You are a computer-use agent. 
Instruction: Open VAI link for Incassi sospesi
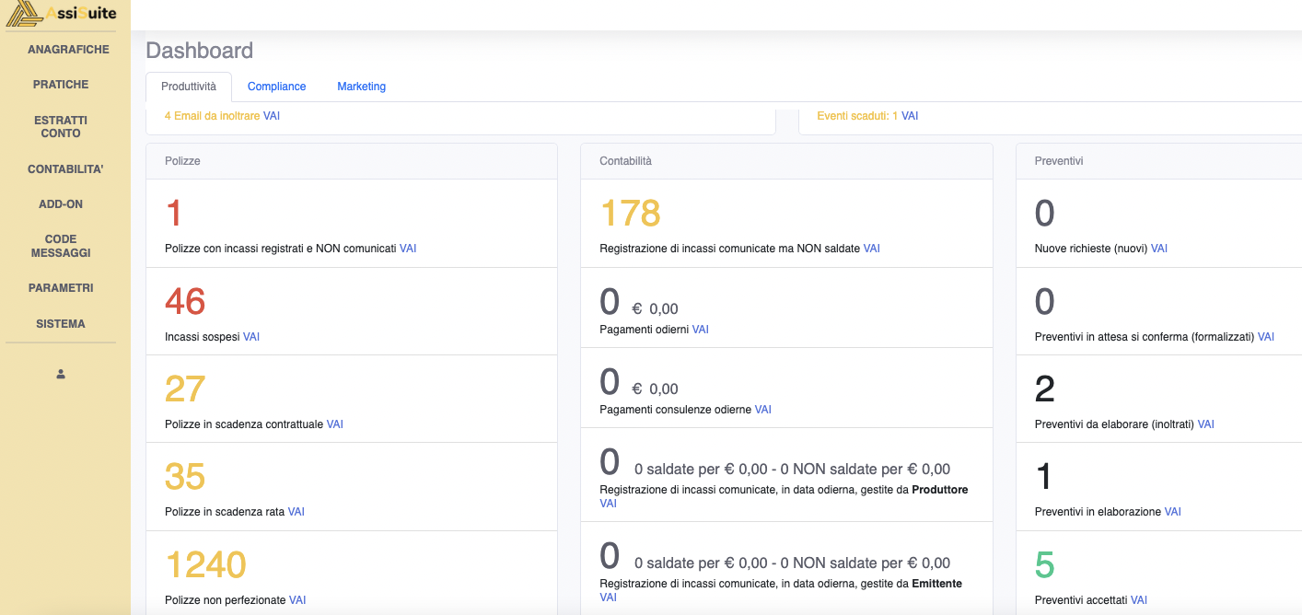click(251, 337)
